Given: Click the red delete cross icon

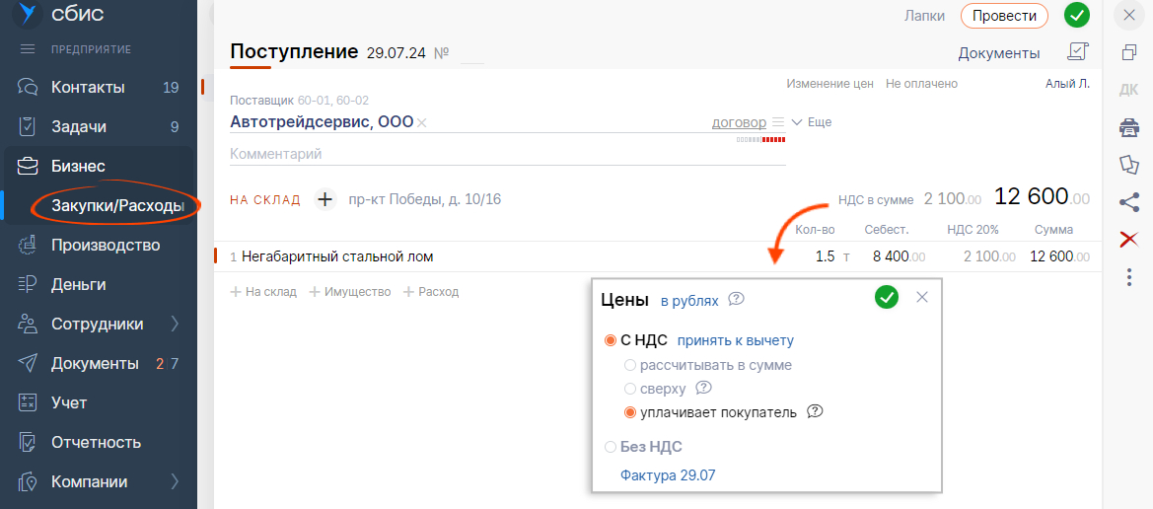Looking at the screenshot, I should click(1129, 239).
